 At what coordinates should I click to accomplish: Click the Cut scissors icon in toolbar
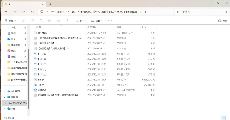24,21
